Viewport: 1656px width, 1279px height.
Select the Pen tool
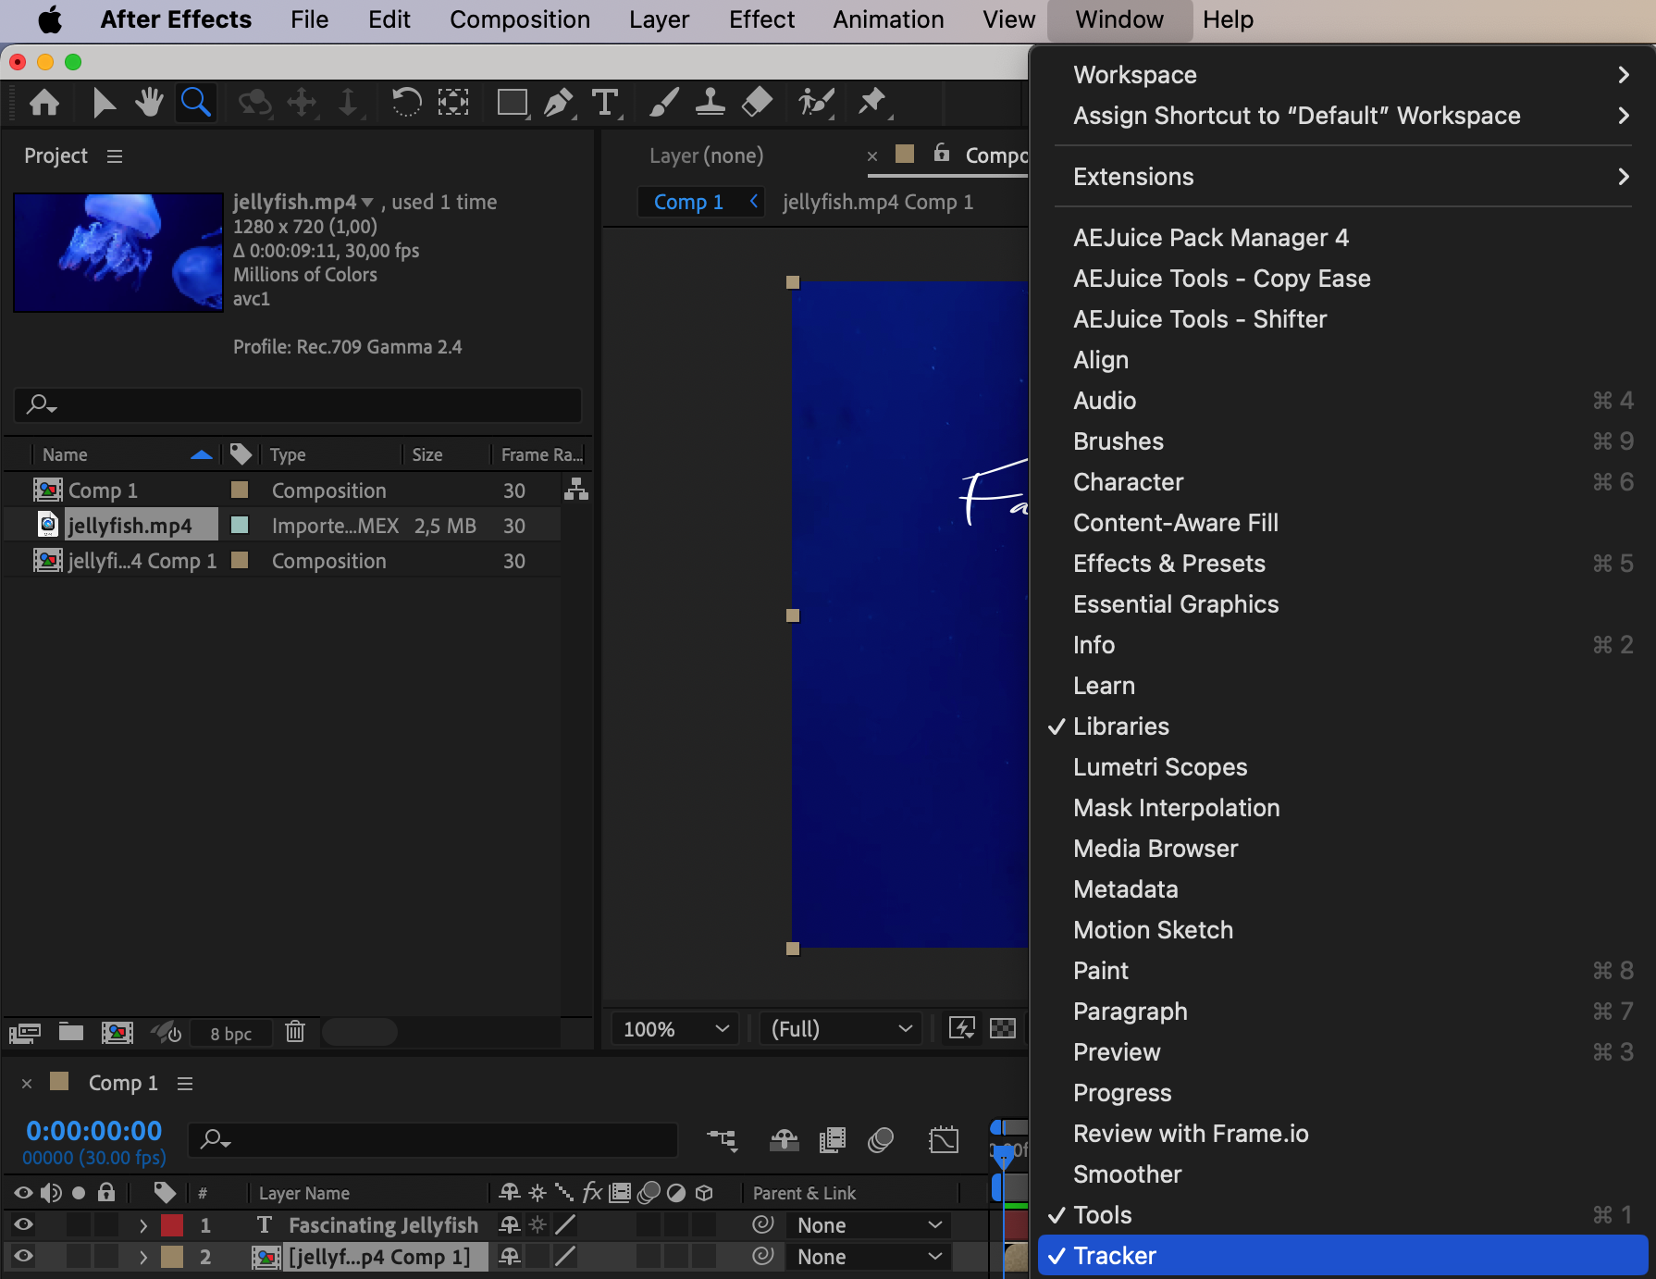(x=559, y=103)
